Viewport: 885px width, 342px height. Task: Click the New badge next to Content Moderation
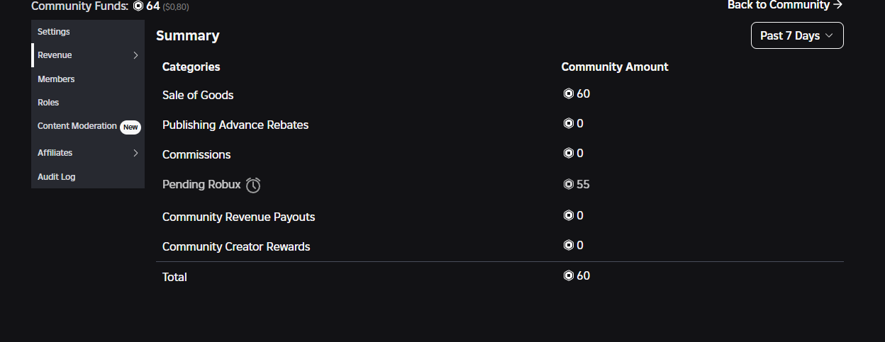130,127
